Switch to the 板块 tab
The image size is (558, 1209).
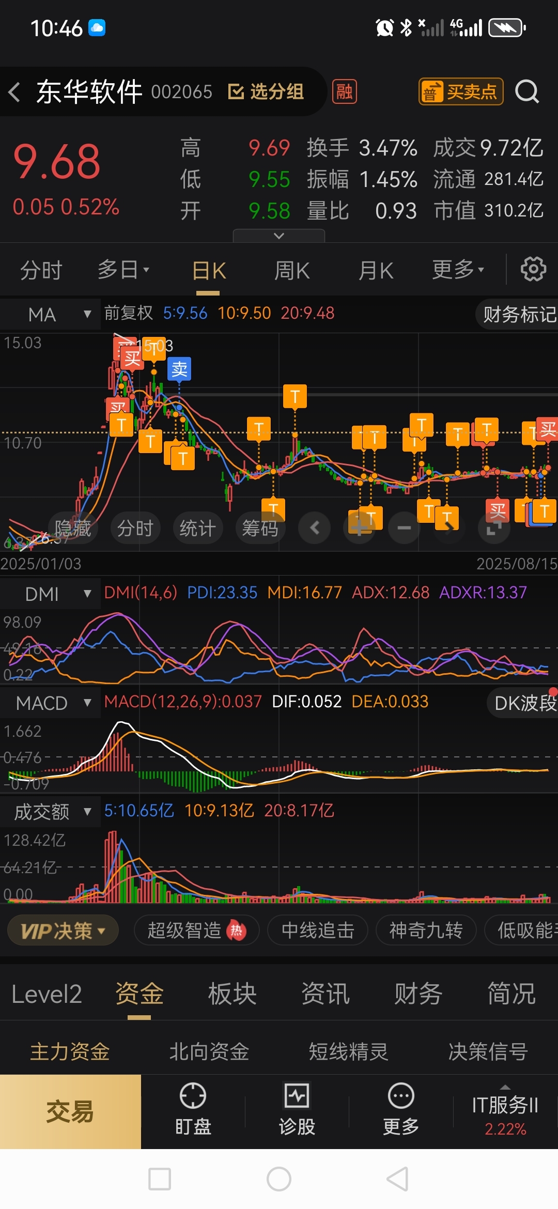(233, 994)
